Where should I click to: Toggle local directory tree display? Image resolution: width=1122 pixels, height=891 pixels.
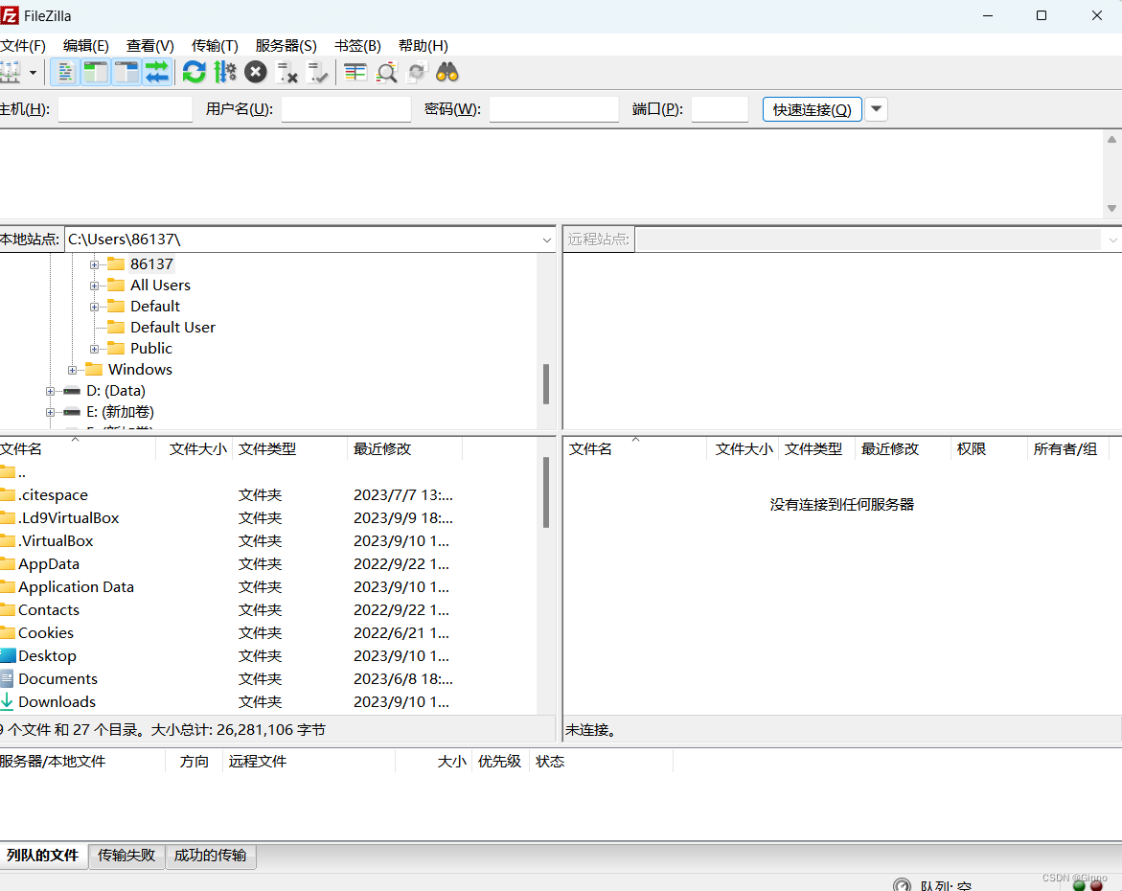95,72
